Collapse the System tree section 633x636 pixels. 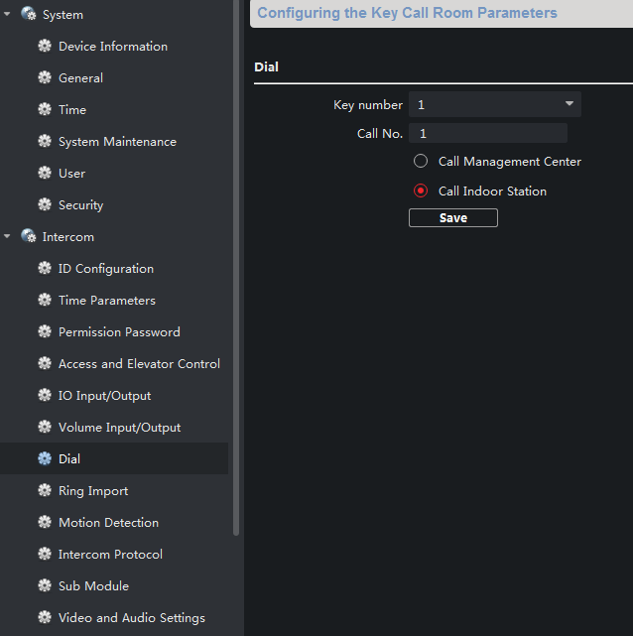(x=8, y=15)
